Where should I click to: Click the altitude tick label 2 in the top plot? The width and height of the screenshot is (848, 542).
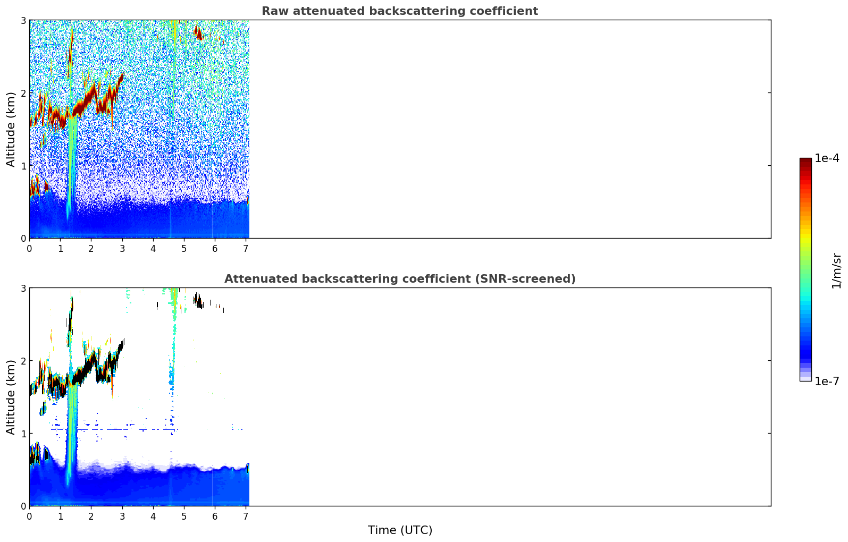point(22,93)
